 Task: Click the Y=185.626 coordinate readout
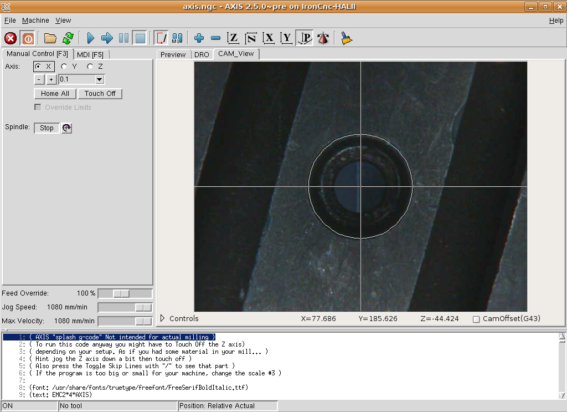(x=378, y=319)
